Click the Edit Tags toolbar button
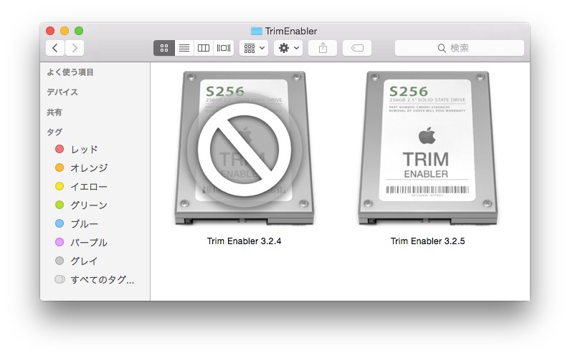This screenshot has width=570, height=358. point(357,48)
